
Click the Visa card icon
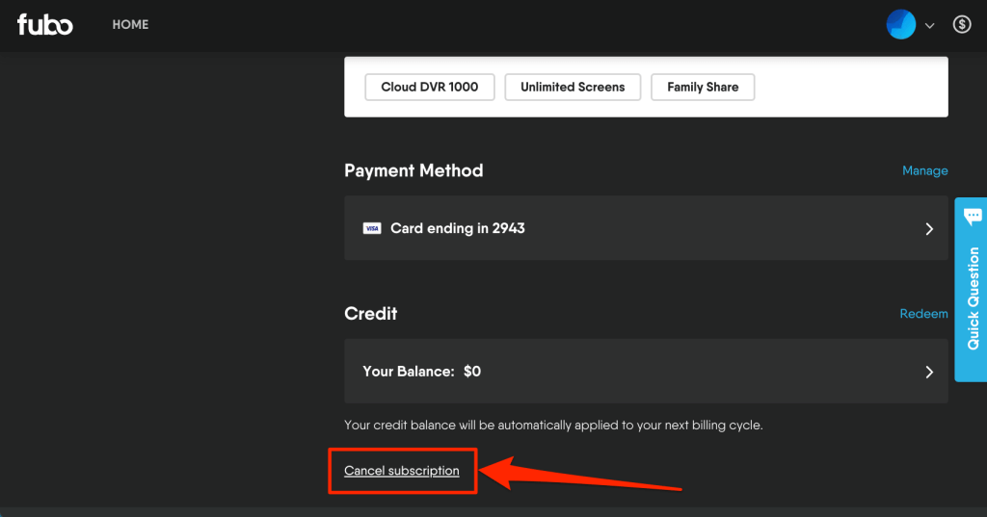(371, 229)
